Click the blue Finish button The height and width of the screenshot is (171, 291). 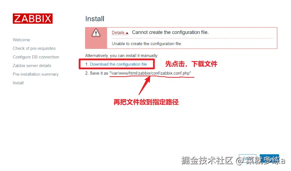(x=269, y=159)
